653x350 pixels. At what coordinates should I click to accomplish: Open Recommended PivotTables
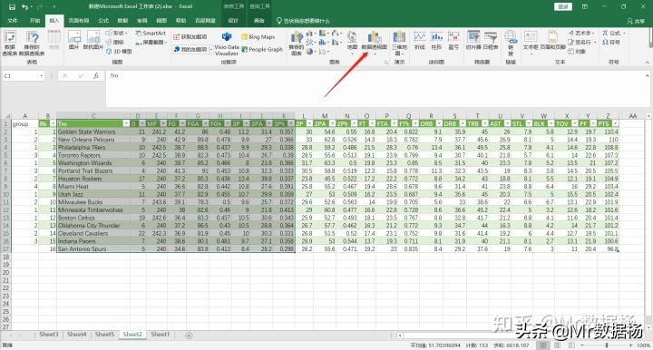click(x=32, y=43)
